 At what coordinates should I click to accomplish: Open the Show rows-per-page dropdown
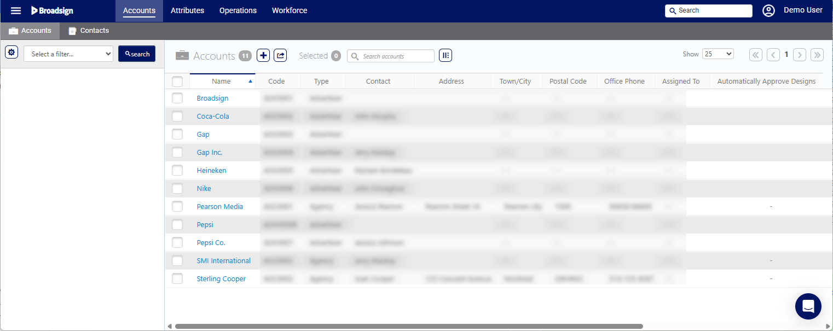pos(718,54)
